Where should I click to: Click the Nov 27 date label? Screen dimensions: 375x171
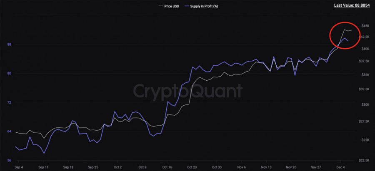click(315, 167)
